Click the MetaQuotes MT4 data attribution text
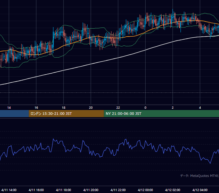The width and height of the screenshot is (219, 193). [x=199, y=176]
